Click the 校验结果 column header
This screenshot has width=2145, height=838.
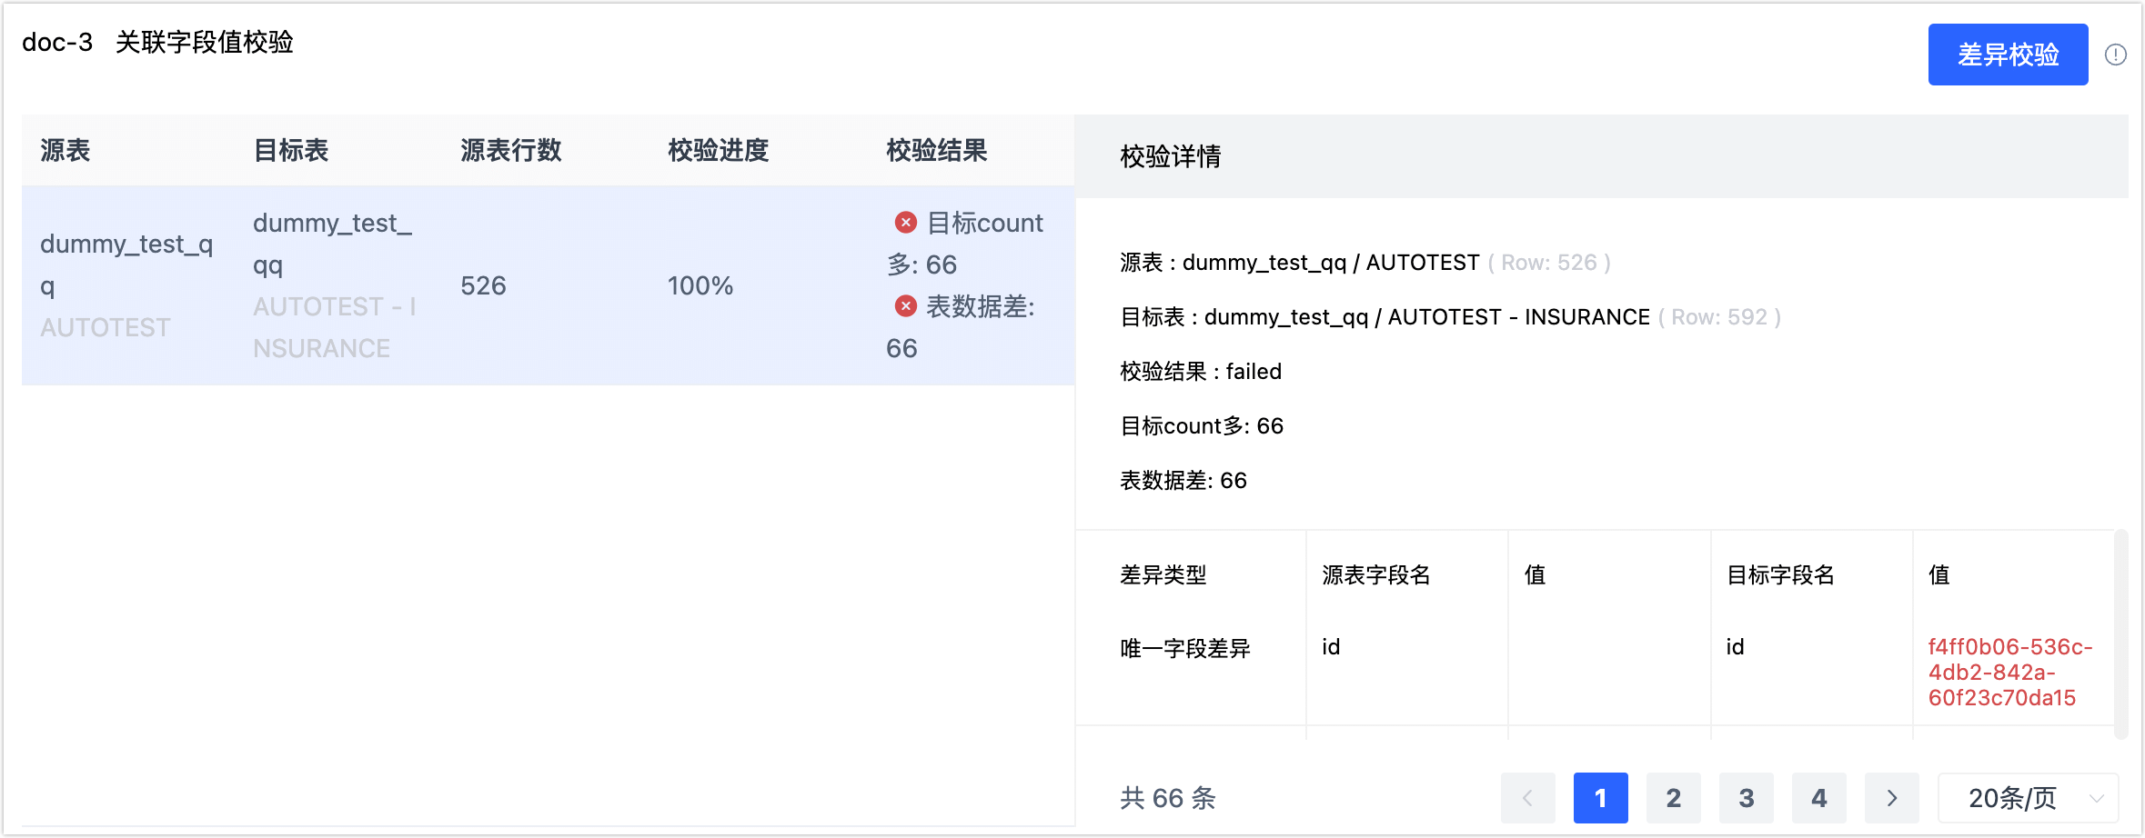(x=934, y=151)
